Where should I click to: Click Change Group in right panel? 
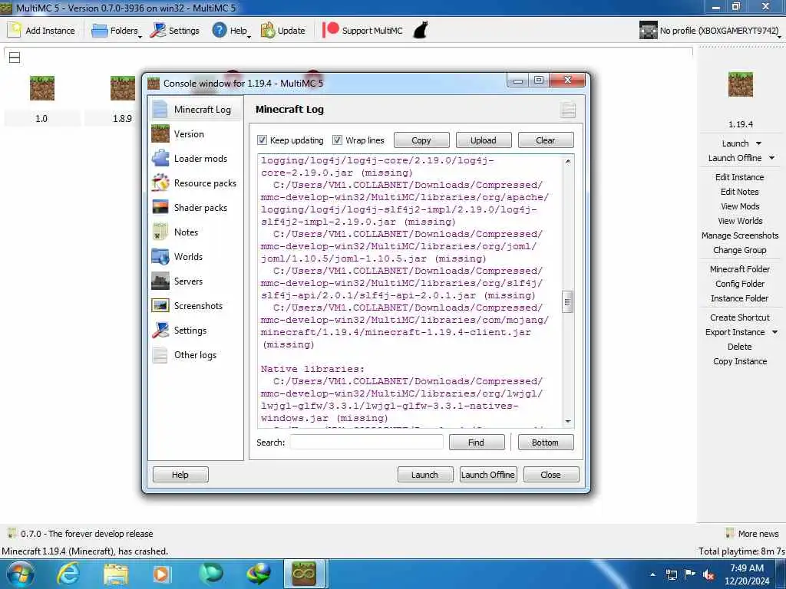739,249
